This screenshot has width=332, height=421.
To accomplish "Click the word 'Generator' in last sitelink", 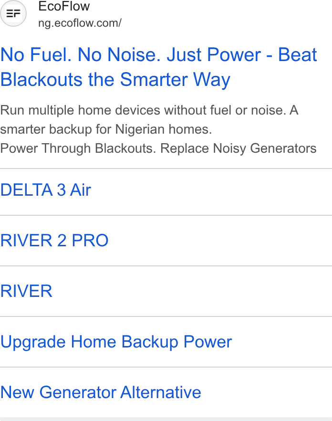I will 78,392.
